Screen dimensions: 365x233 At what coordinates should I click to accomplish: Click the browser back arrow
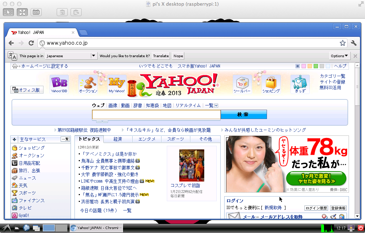11,43
